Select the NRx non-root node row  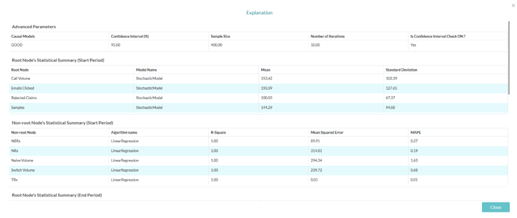(x=259, y=151)
